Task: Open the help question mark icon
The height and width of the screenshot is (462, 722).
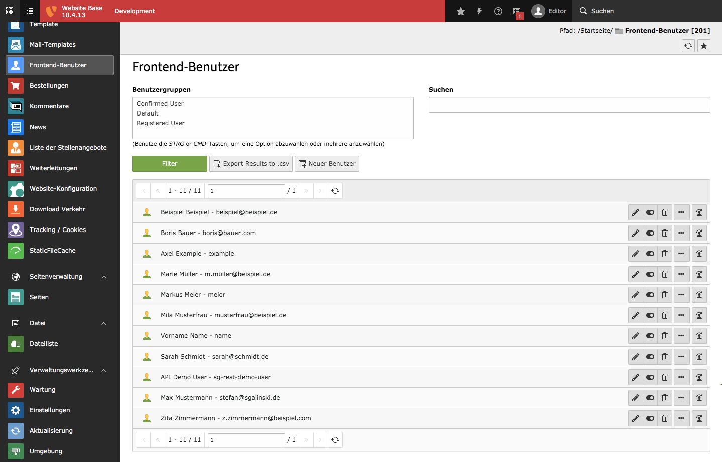Action: (x=498, y=11)
